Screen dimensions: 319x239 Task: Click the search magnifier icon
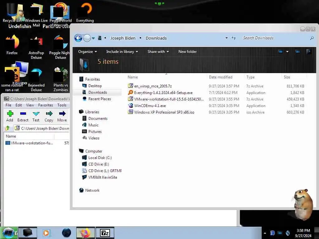pyautogui.click(x=312, y=38)
